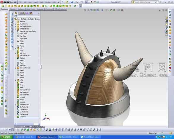This screenshot has height=139, width=174.
Task: Expand the Loft2 feature
Action: 16,80
